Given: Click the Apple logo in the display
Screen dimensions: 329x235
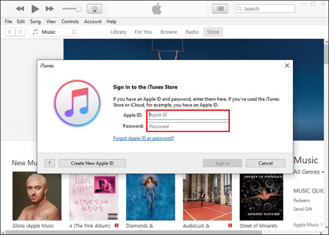Looking at the screenshot, I should click(x=157, y=9).
